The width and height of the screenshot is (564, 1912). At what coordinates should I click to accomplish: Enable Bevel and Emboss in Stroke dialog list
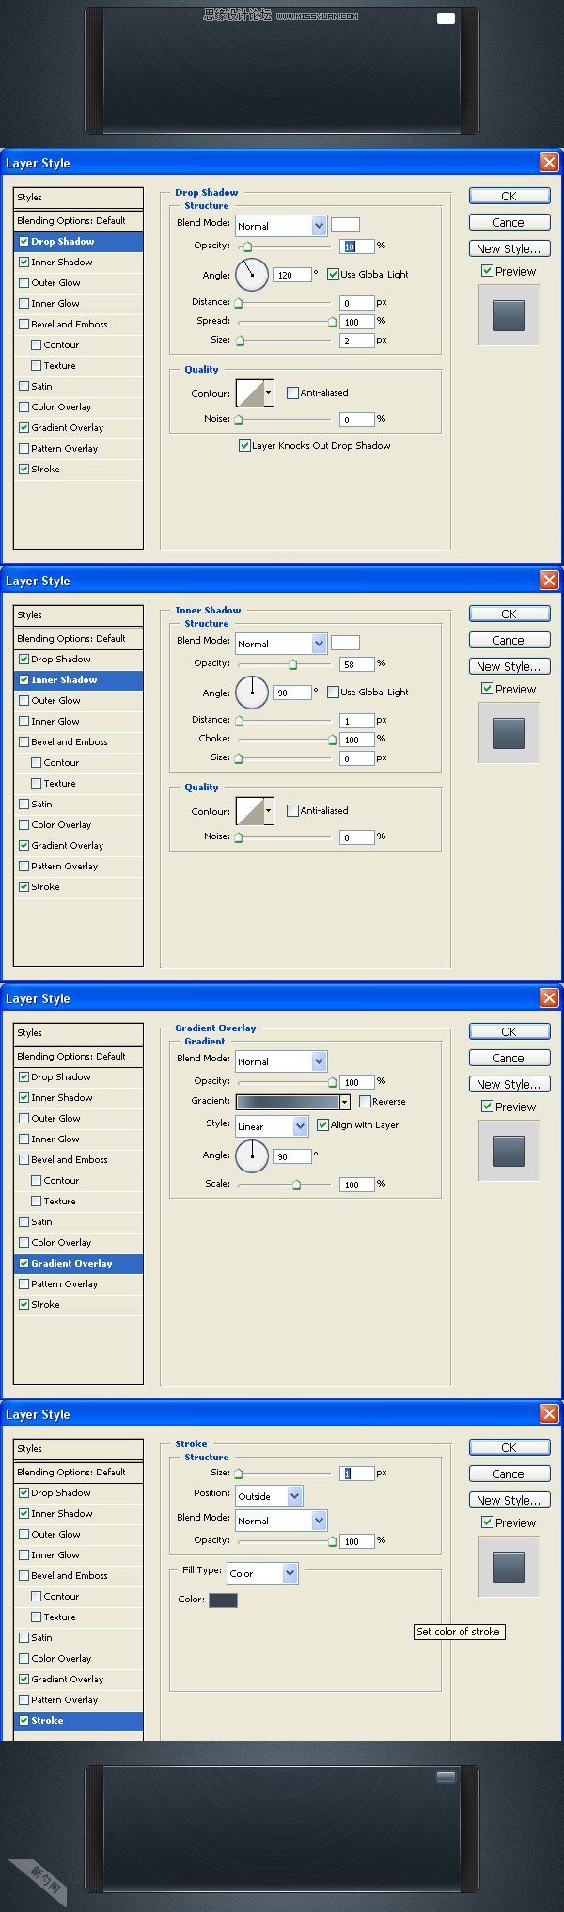24,1575
